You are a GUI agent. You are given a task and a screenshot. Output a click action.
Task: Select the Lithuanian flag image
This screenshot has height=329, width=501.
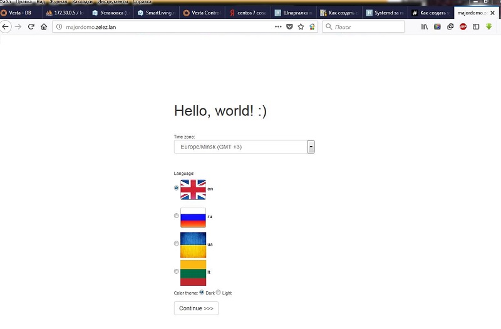click(193, 273)
